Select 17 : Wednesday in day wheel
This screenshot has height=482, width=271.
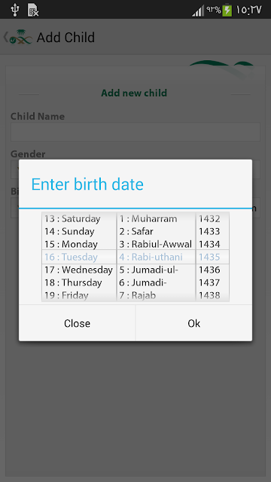[x=78, y=270]
